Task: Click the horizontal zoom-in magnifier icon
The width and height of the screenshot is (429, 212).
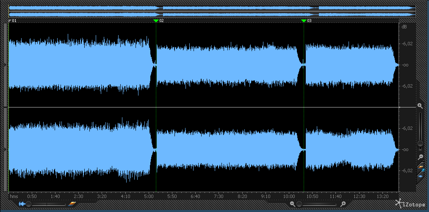Action: pyautogui.click(x=343, y=204)
